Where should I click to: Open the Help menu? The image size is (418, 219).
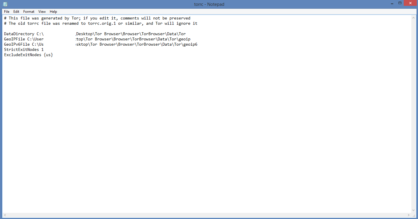(x=53, y=12)
